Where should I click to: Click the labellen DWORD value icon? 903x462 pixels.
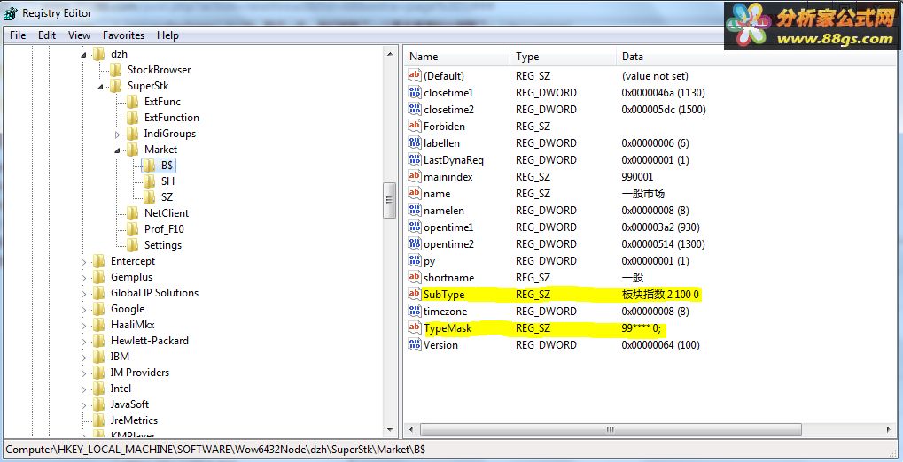point(414,142)
